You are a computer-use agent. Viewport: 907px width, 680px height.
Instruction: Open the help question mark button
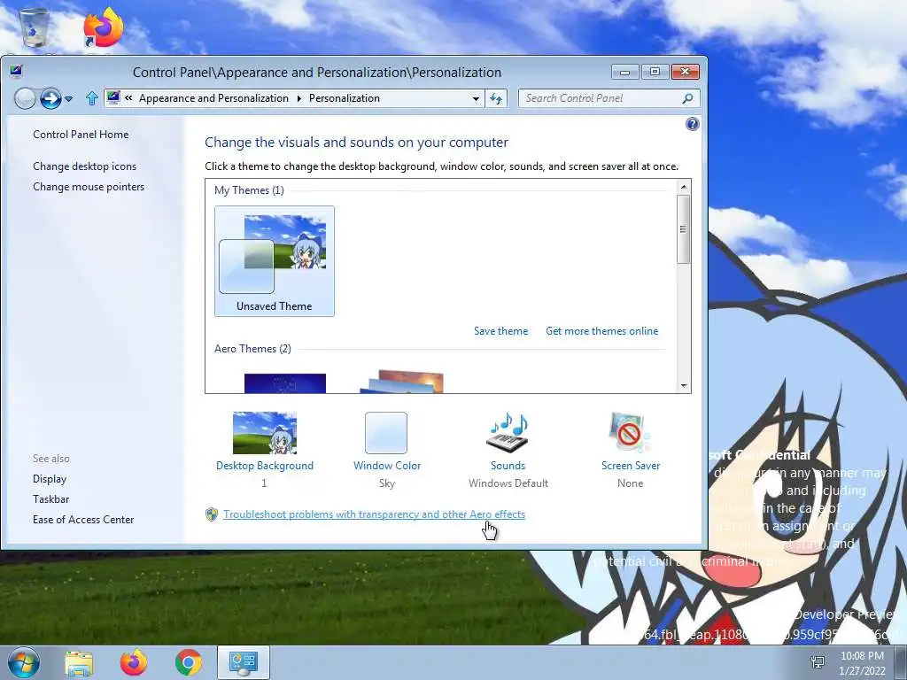click(692, 124)
